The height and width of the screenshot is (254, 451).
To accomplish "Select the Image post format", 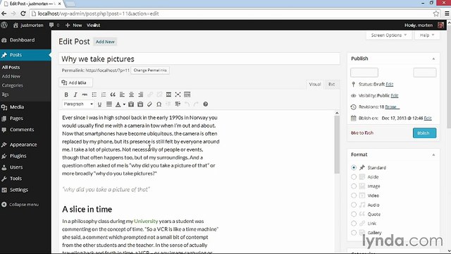I will coord(354,186).
